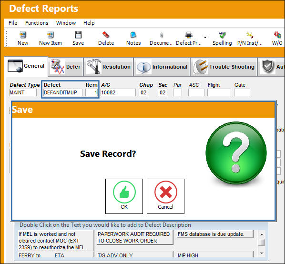Click the Chap field

tap(143, 92)
